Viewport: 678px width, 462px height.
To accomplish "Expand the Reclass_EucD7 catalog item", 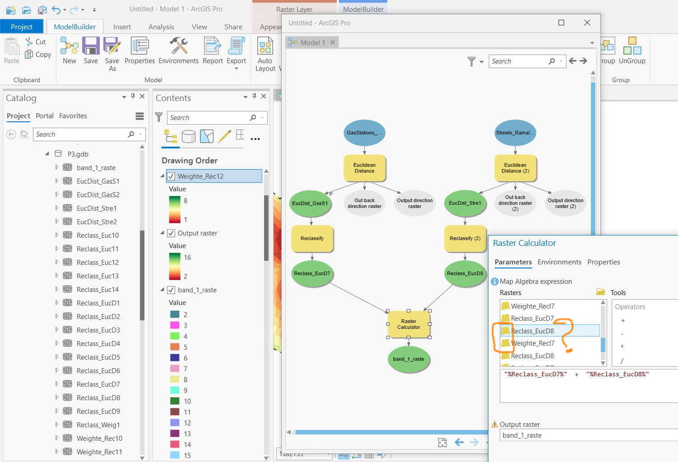I will click(x=57, y=384).
